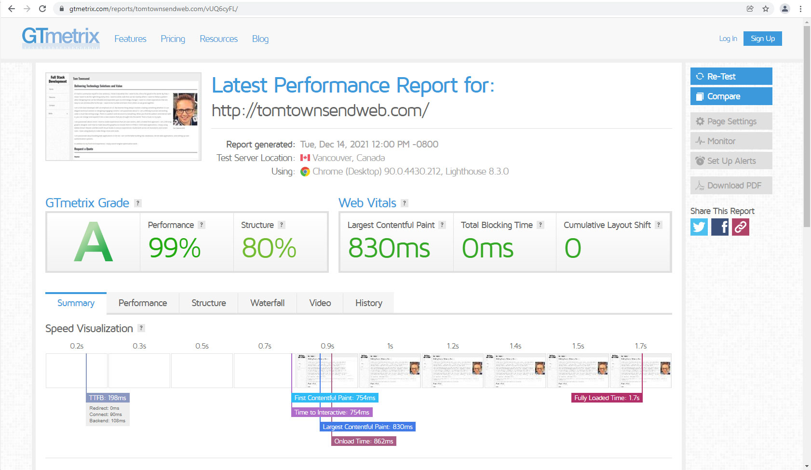
Task: Click the browser back arrow
Action: pyautogui.click(x=12, y=9)
